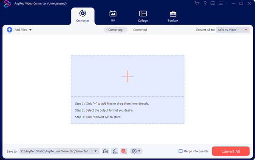Expand the Save to path dropdown arrow
The image size is (255, 160).
(96, 151)
